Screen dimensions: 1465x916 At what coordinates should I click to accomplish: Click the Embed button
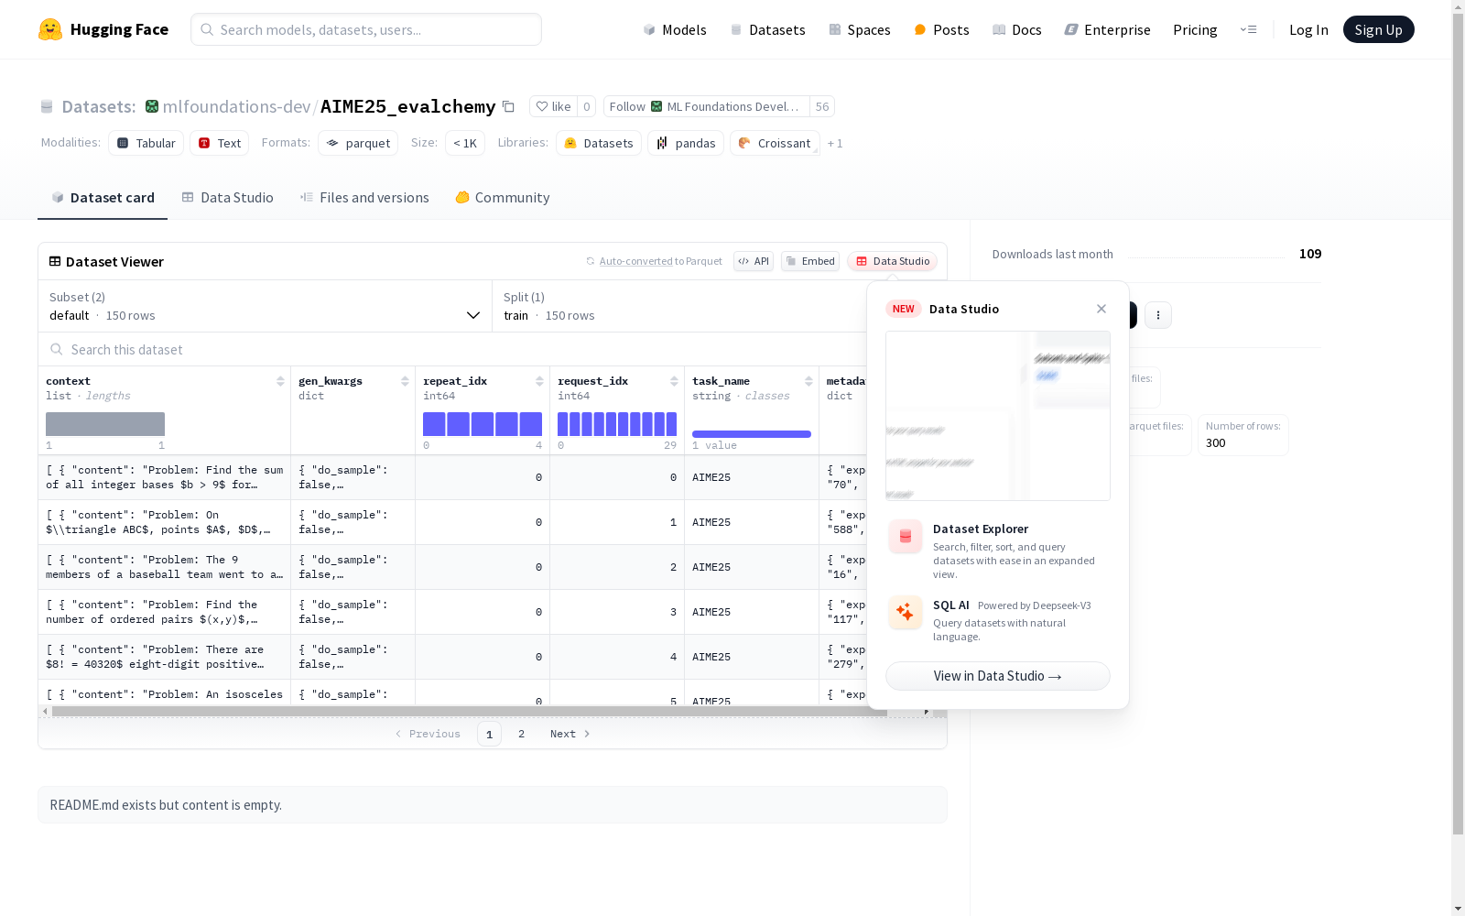pos(810,261)
